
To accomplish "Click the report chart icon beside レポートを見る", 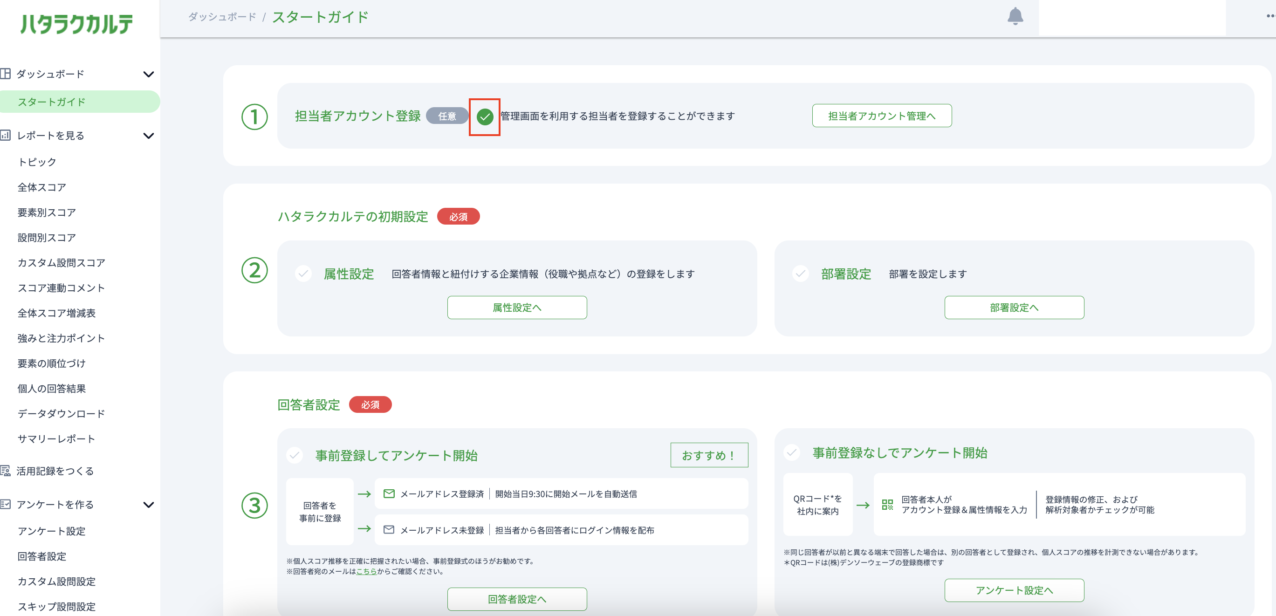I will tap(6, 135).
